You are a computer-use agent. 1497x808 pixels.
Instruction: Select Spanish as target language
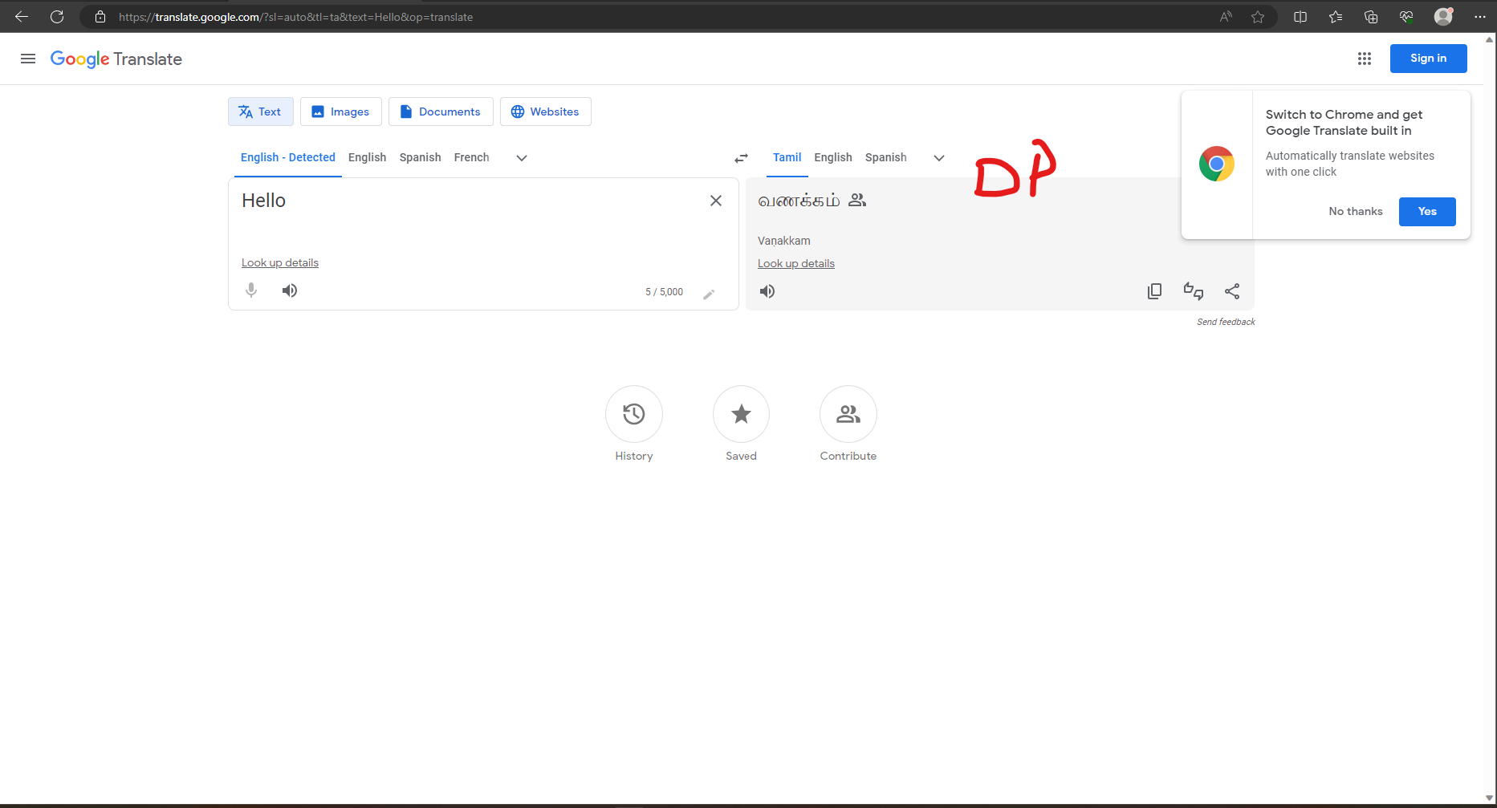pos(885,157)
